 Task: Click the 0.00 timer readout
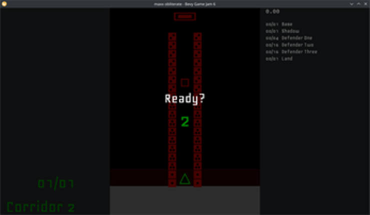point(272,11)
